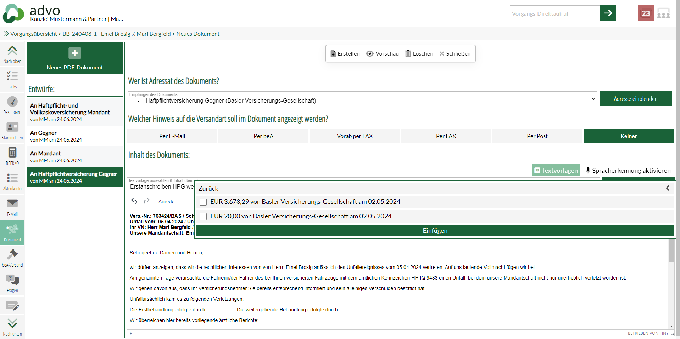680x339 pixels.
Task: Click the undo arrow in editor toolbar
Action: click(x=134, y=201)
